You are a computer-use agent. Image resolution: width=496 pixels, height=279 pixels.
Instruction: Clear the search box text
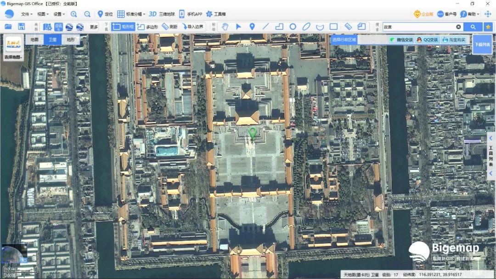(x=458, y=27)
